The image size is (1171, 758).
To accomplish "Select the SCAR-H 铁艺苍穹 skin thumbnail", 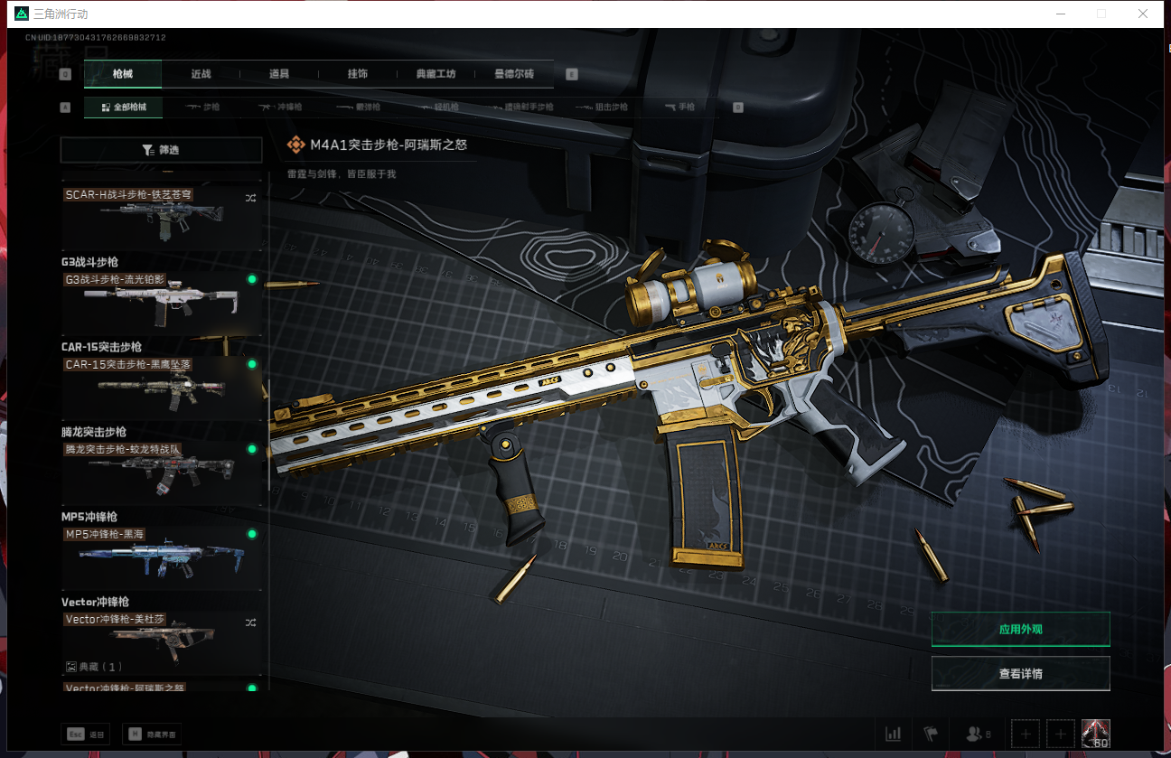I will 161,218.
